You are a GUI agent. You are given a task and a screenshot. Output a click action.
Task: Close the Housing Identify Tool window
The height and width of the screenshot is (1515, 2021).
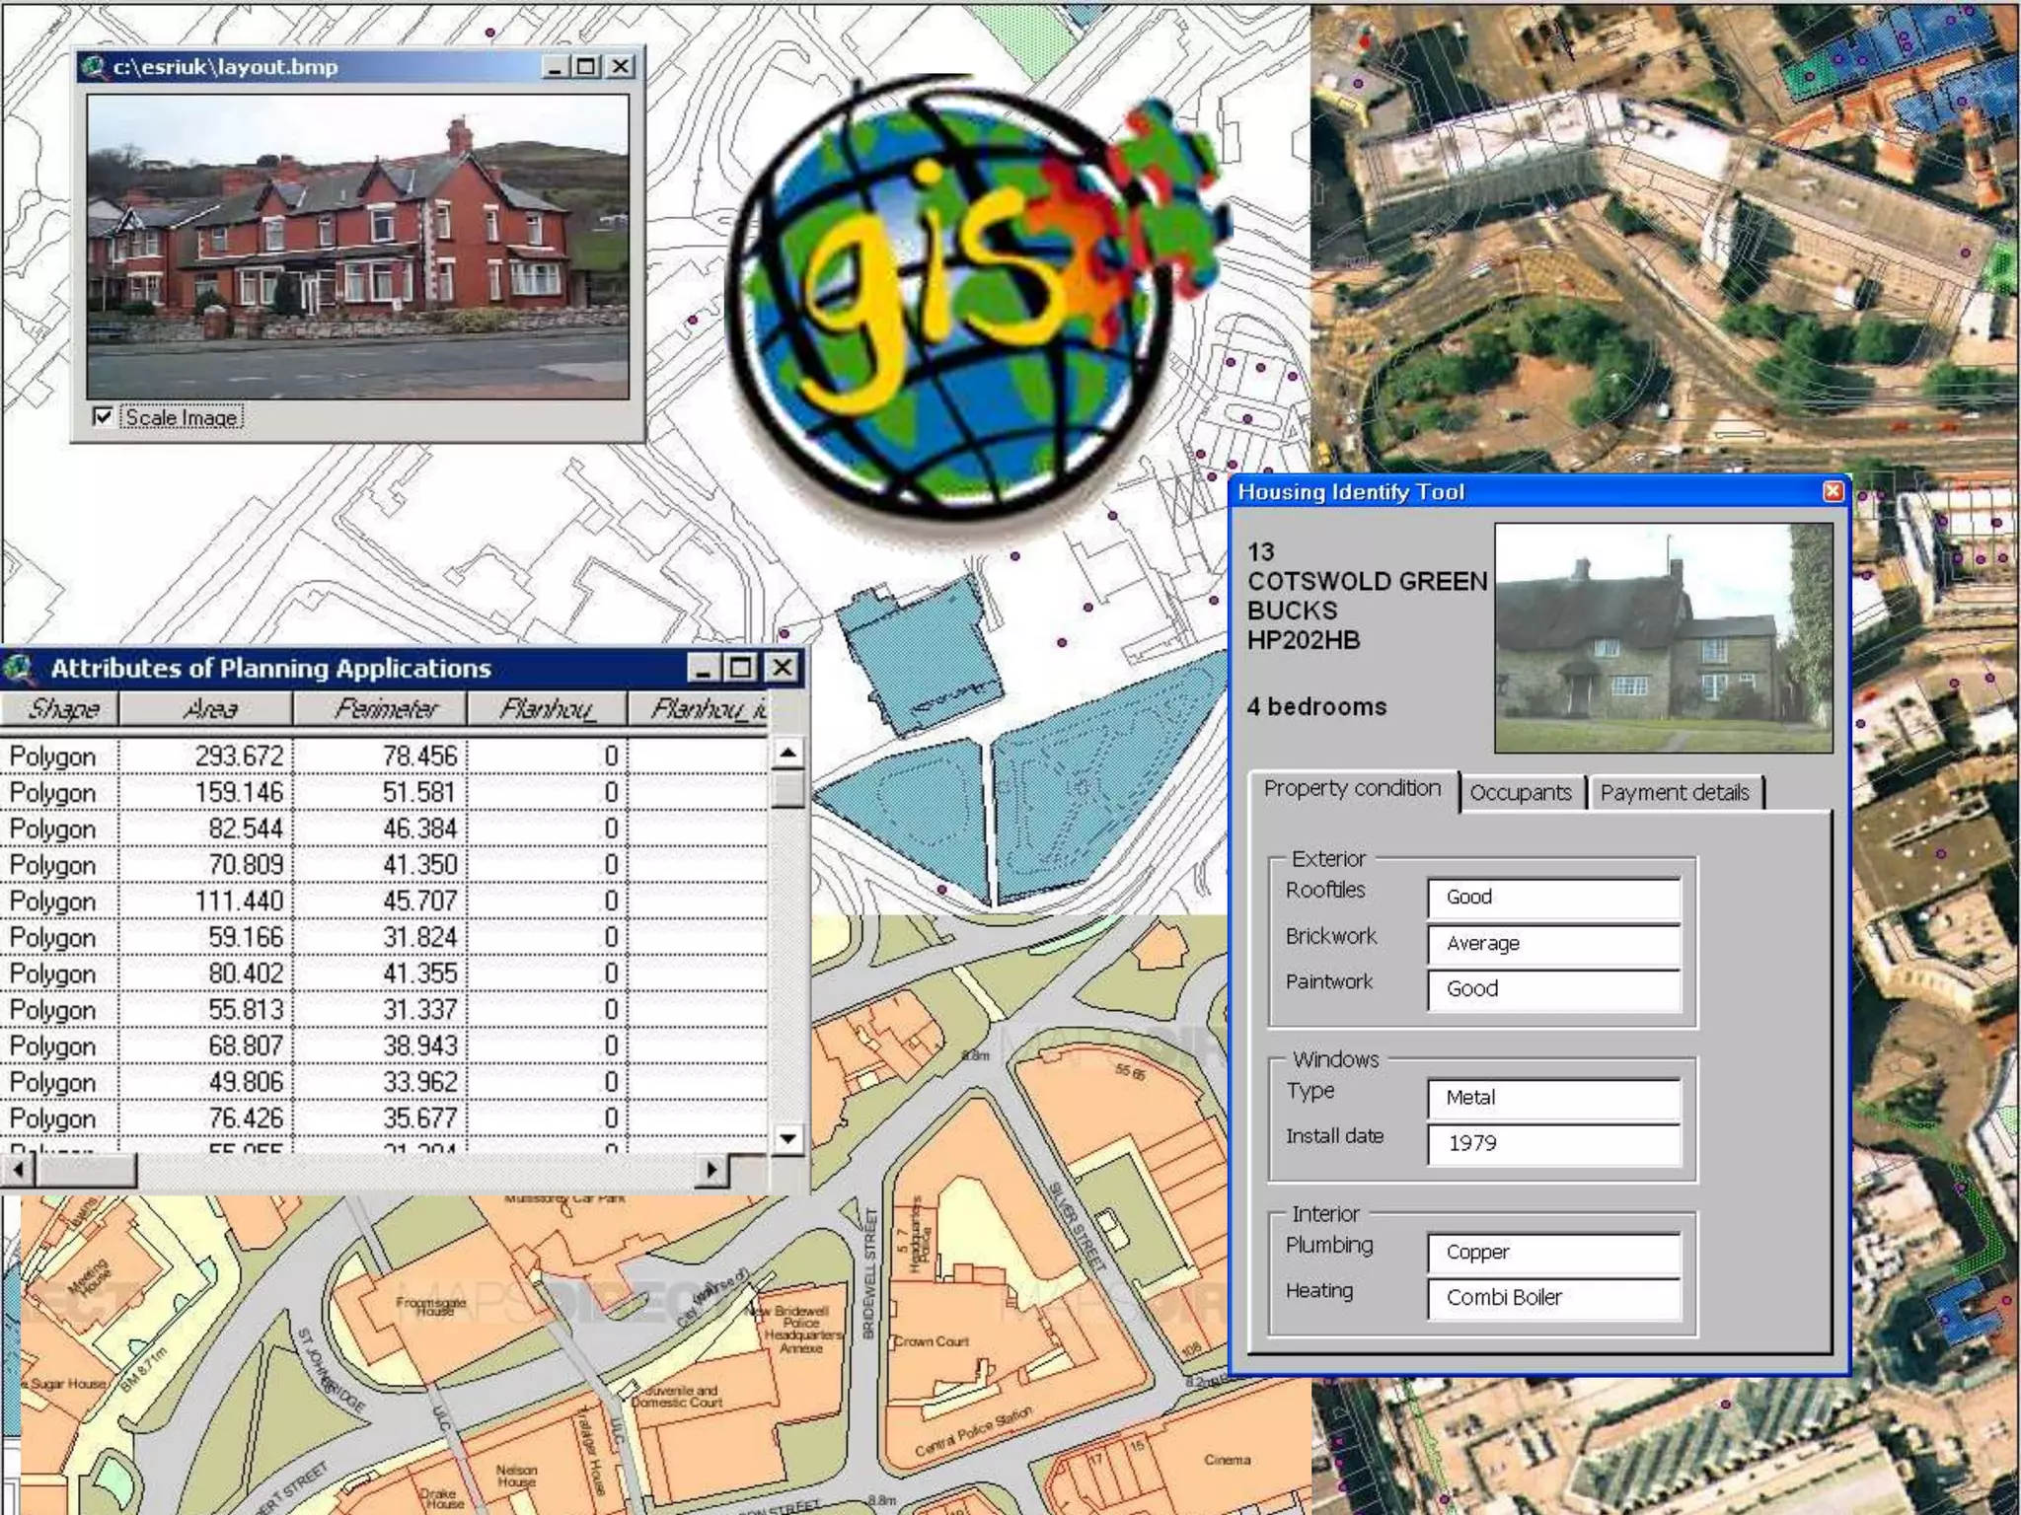coord(1833,491)
